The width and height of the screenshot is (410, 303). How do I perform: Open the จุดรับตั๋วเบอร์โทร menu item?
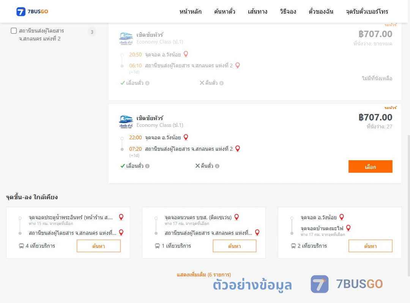367,11
